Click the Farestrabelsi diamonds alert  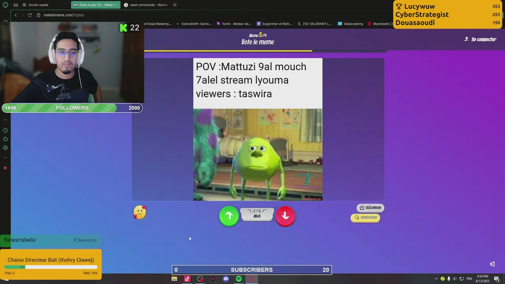coord(50,240)
